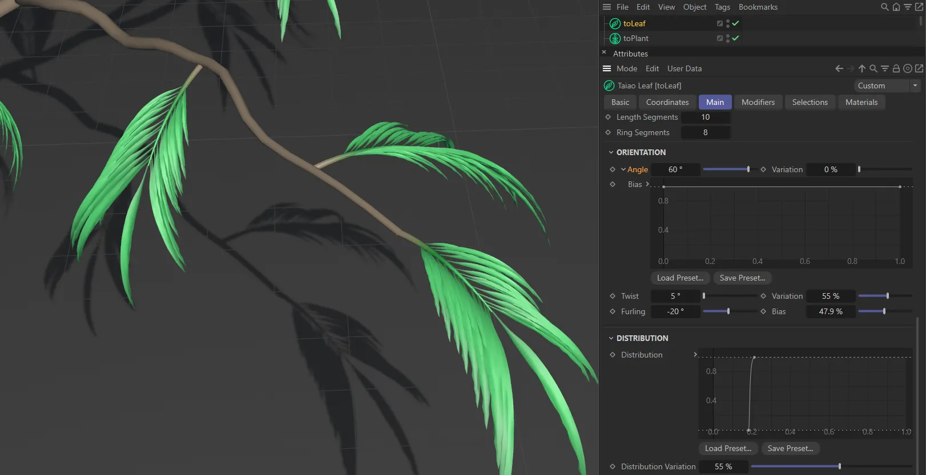926x475 pixels.
Task: Click the toPlant object plant icon
Action: point(615,38)
